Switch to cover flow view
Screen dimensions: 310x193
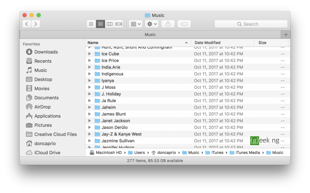[x=119, y=24]
